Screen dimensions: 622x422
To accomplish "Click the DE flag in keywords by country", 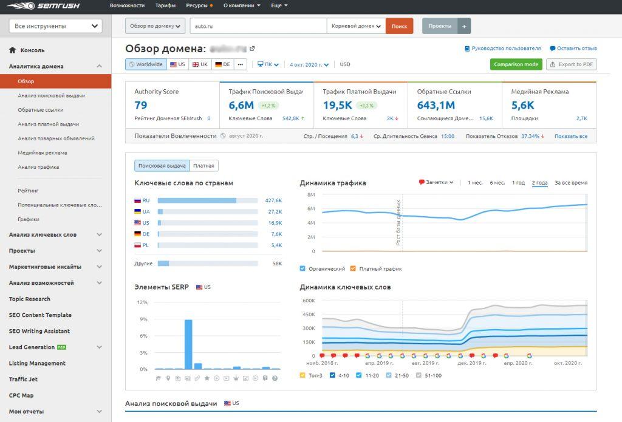I will coord(138,234).
